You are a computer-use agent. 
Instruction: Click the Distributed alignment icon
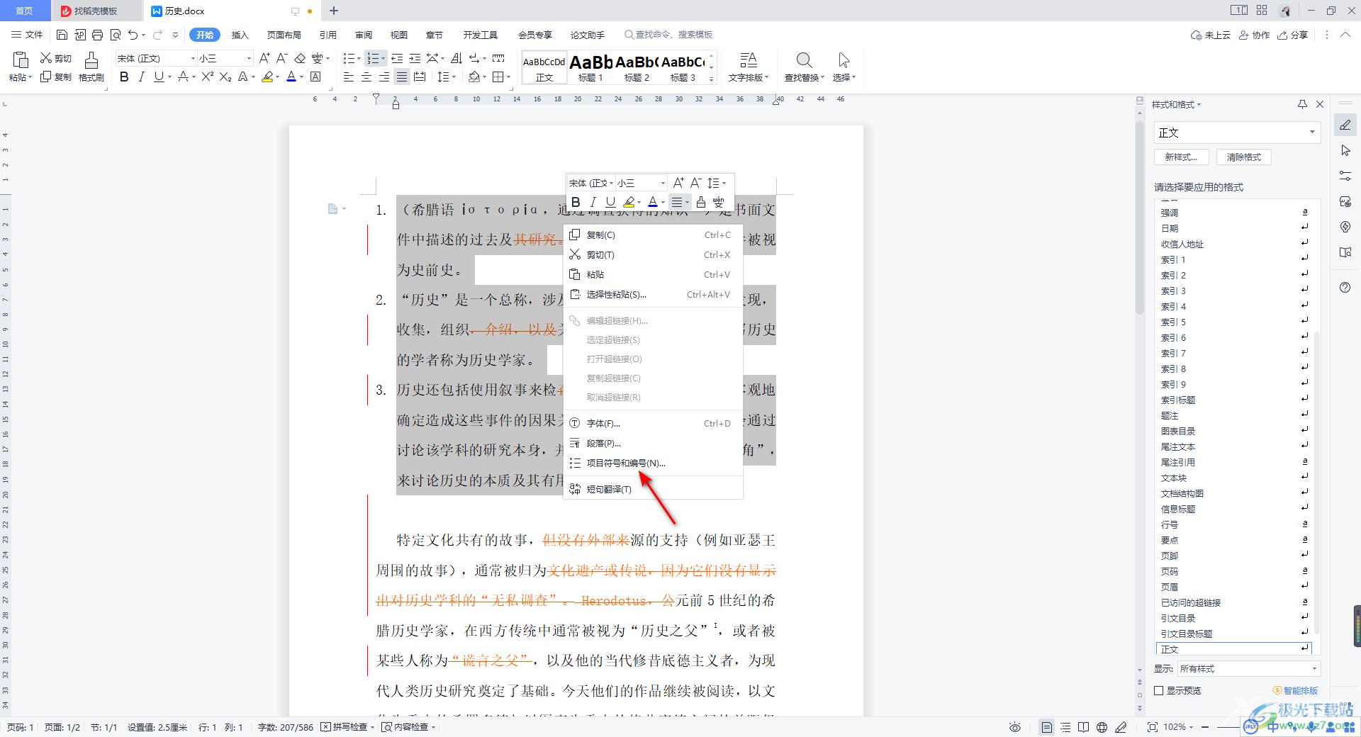click(420, 77)
